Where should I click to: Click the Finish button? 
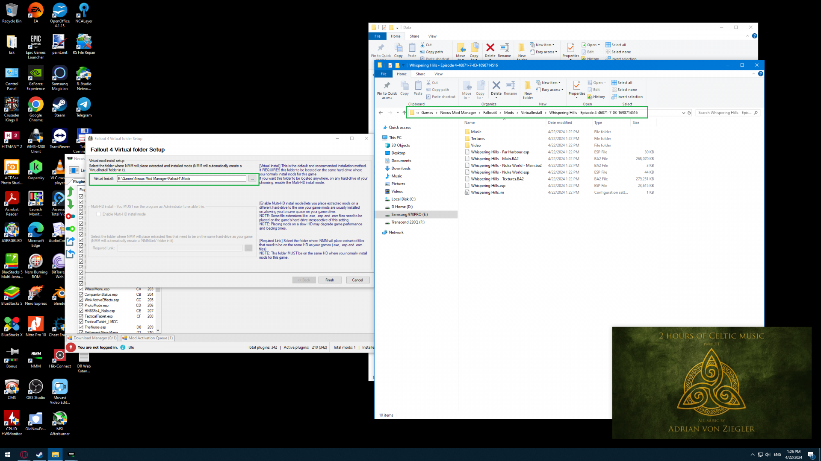(x=329, y=280)
